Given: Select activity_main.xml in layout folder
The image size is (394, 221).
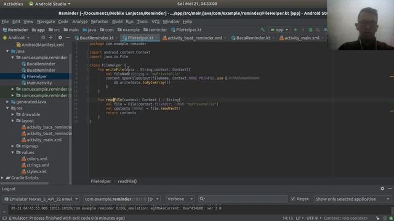Looking at the screenshot, I should tap(41, 140).
